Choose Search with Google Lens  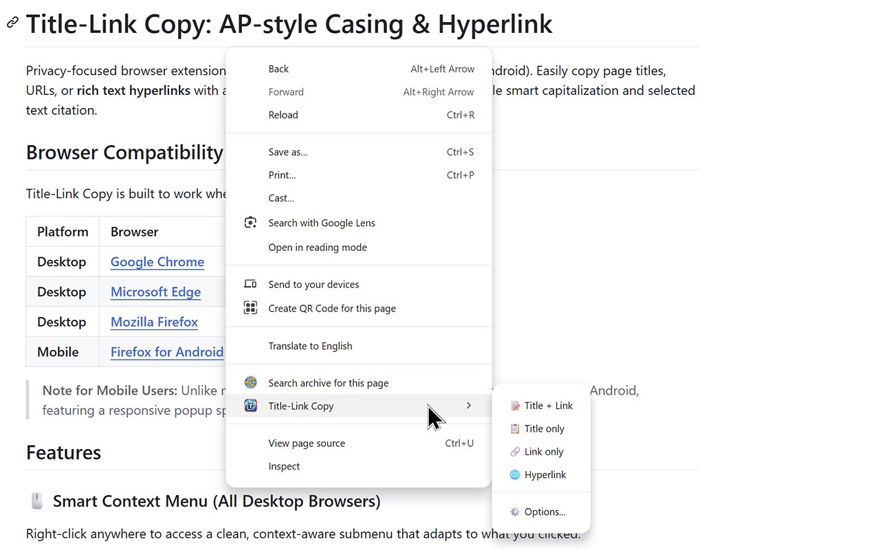[359, 223]
